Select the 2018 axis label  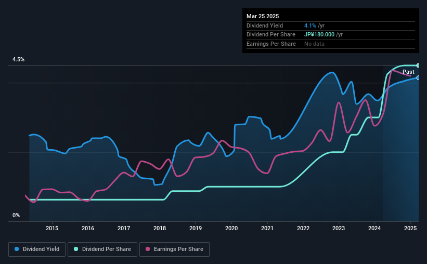coord(160,228)
